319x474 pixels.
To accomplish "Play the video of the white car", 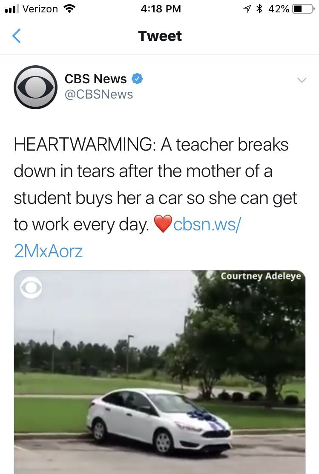I will coord(160,372).
